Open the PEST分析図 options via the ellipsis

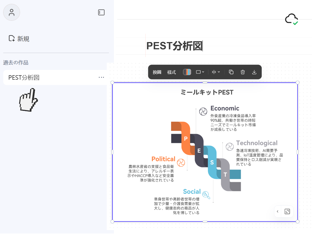[x=101, y=77]
